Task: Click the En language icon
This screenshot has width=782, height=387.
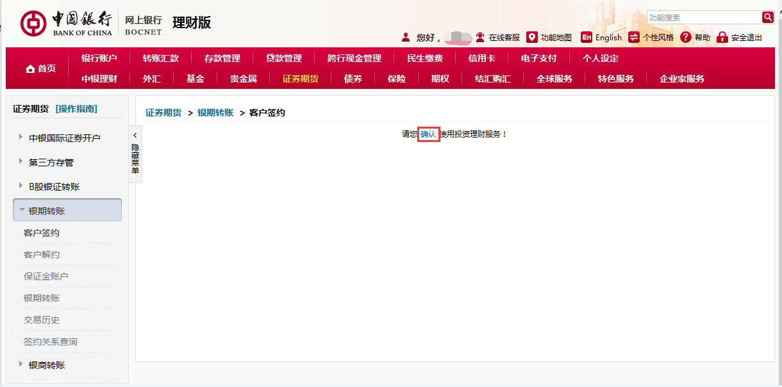Action: click(586, 37)
